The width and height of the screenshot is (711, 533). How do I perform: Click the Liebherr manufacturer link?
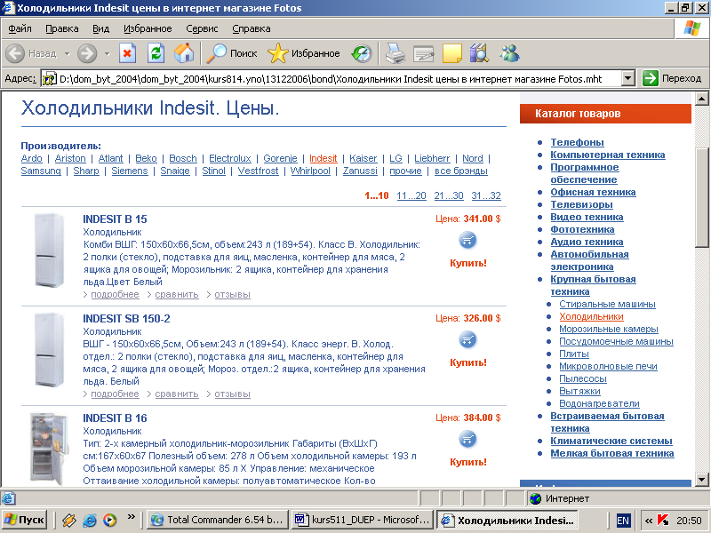click(x=432, y=158)
